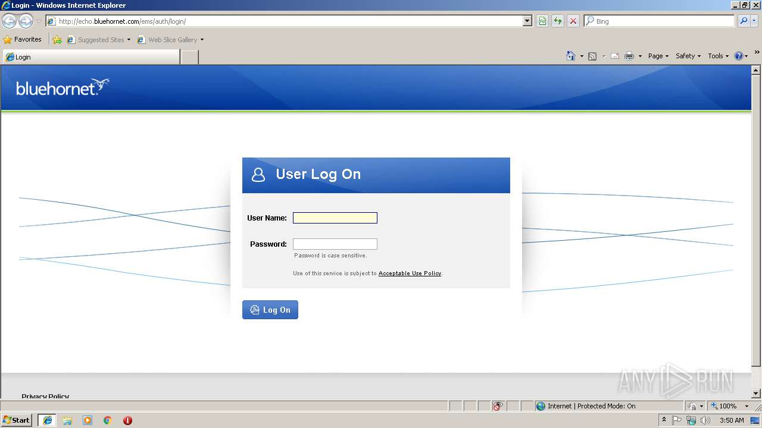Click Internet Explorer taskbar icon
The image size is (762, 428).
[48, 420]
